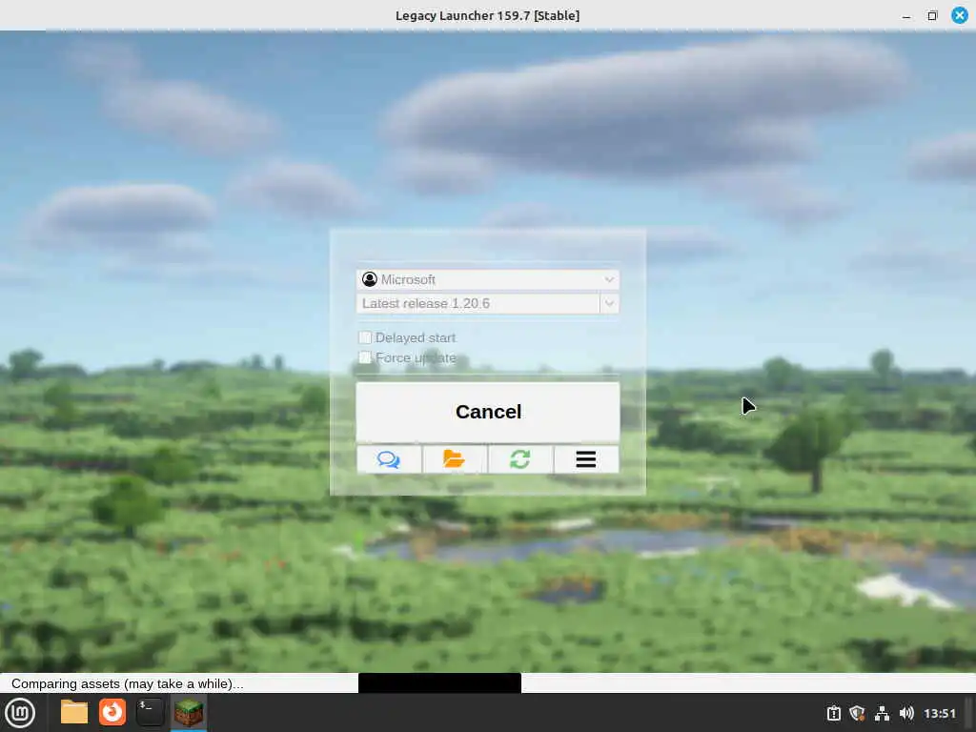Select the Minecraft grass block taskbar item
The image size is (976, 732).
189,712
